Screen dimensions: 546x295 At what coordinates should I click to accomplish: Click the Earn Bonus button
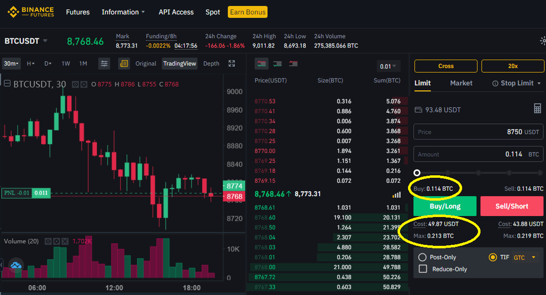[x=248, y=12]
